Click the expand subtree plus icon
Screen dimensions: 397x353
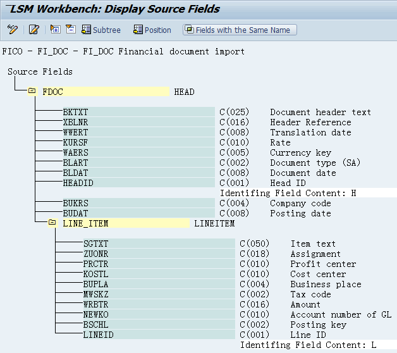click(55, 29)
